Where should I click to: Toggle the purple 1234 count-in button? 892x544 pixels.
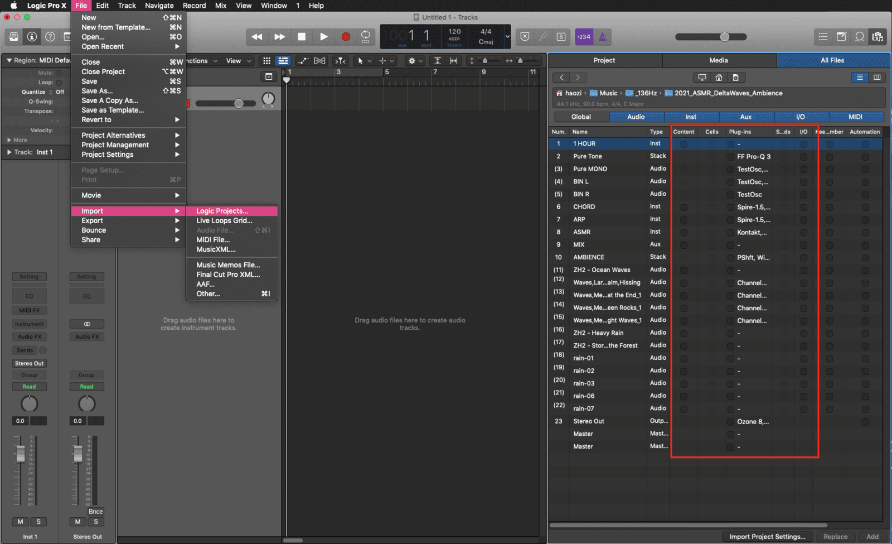point(584,37)
